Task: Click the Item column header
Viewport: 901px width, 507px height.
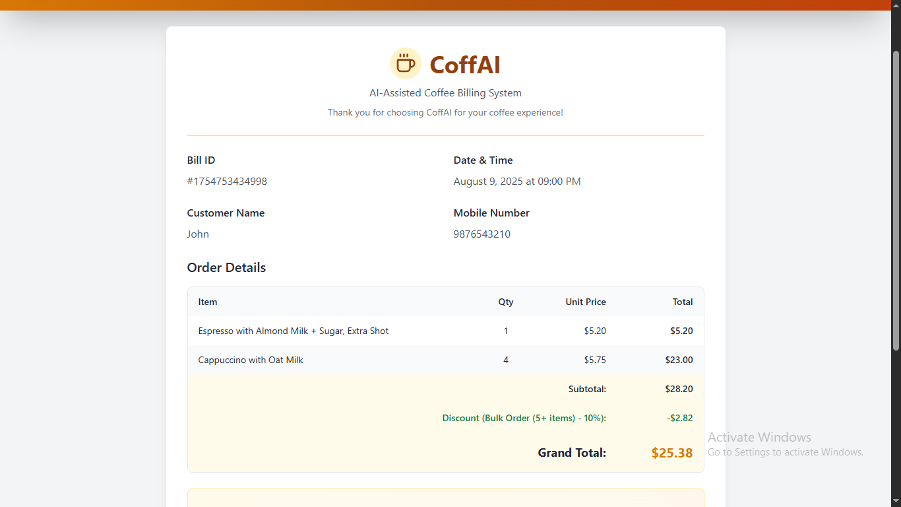Action: click(208, 302)
